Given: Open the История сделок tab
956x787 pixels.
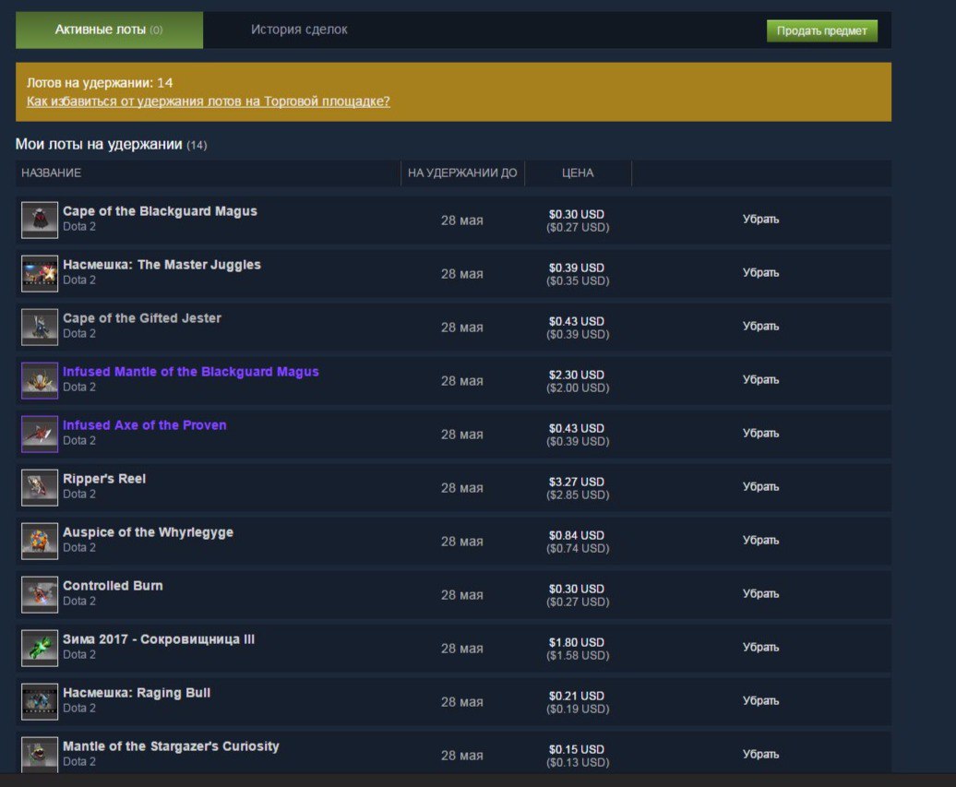Looking at the screenshot, I should click(299, 30).
